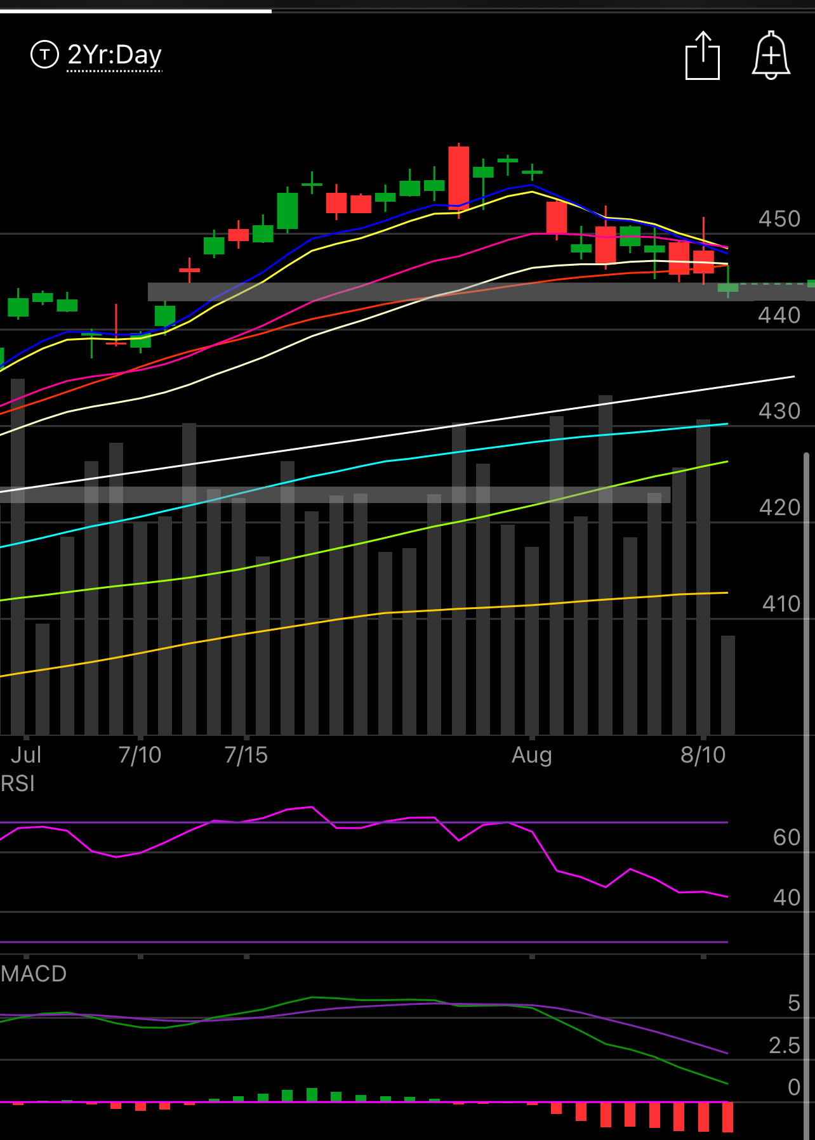This screenshot has height=1140, width=815.
Task: Open the 2Yr:Day timeframe selector
Action: coord(114,55)
